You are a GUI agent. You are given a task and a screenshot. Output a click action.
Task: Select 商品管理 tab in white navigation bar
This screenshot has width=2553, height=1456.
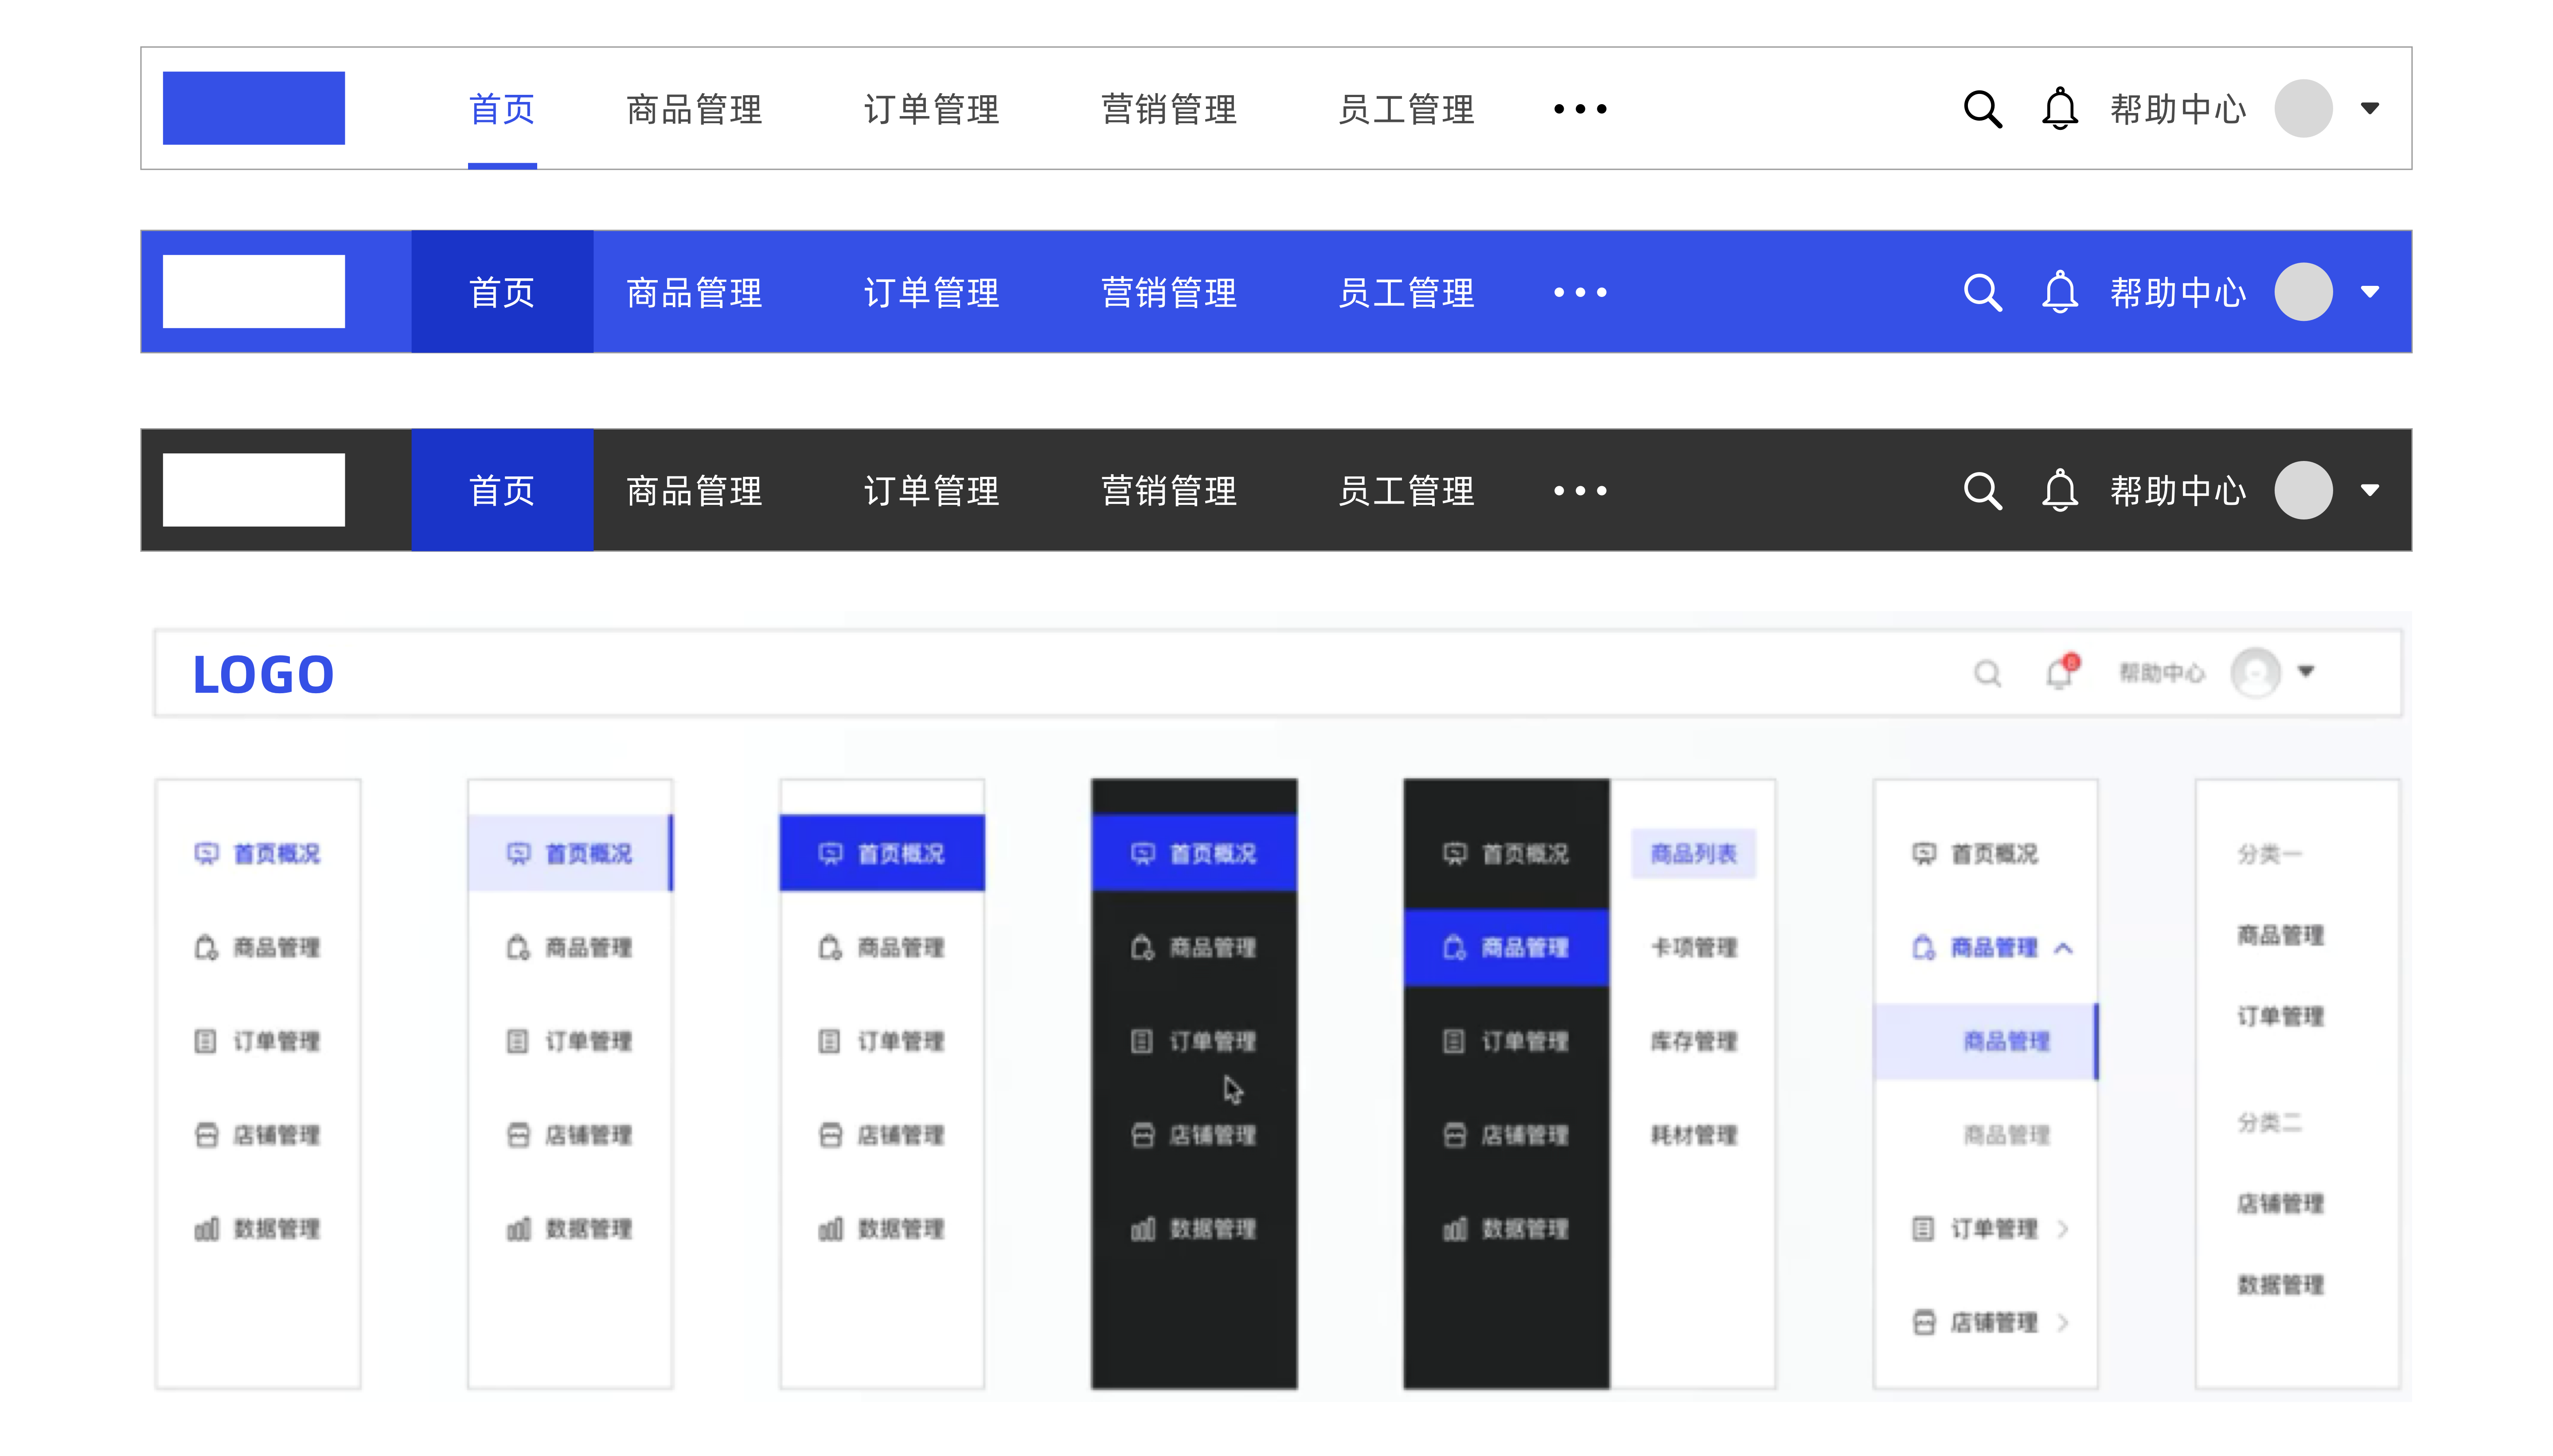pos(694,109)
